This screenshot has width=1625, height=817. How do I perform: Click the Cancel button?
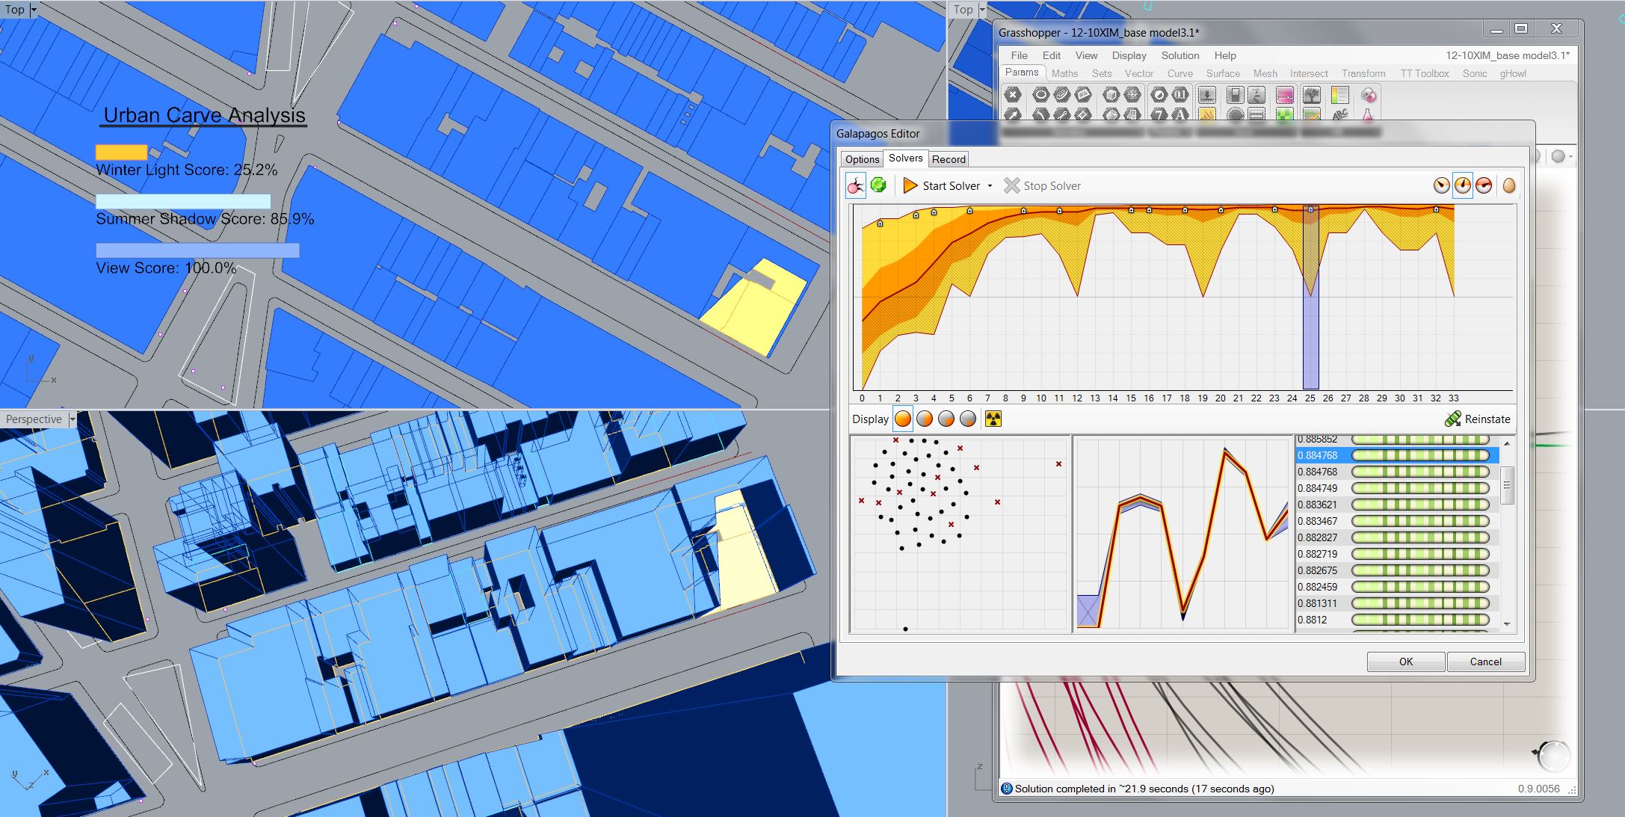coord(1485,662)
